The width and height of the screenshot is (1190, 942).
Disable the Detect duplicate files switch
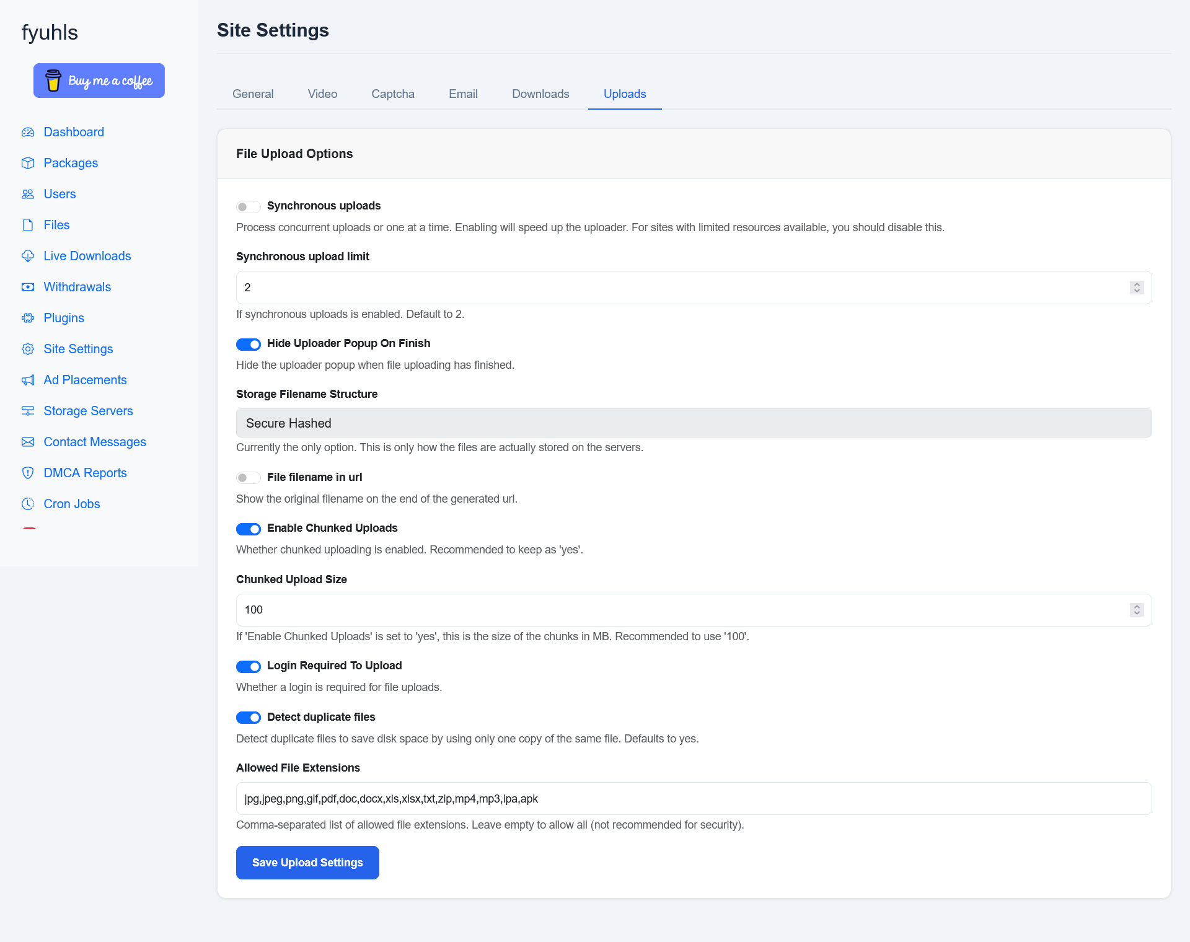pos(248,718)
